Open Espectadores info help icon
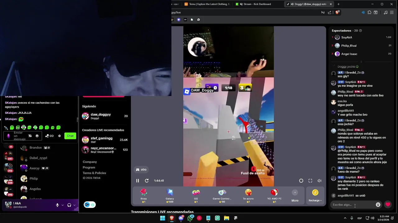Image resolution: width=398 pixels, height=223 pixels. click(x=360, y=31)
